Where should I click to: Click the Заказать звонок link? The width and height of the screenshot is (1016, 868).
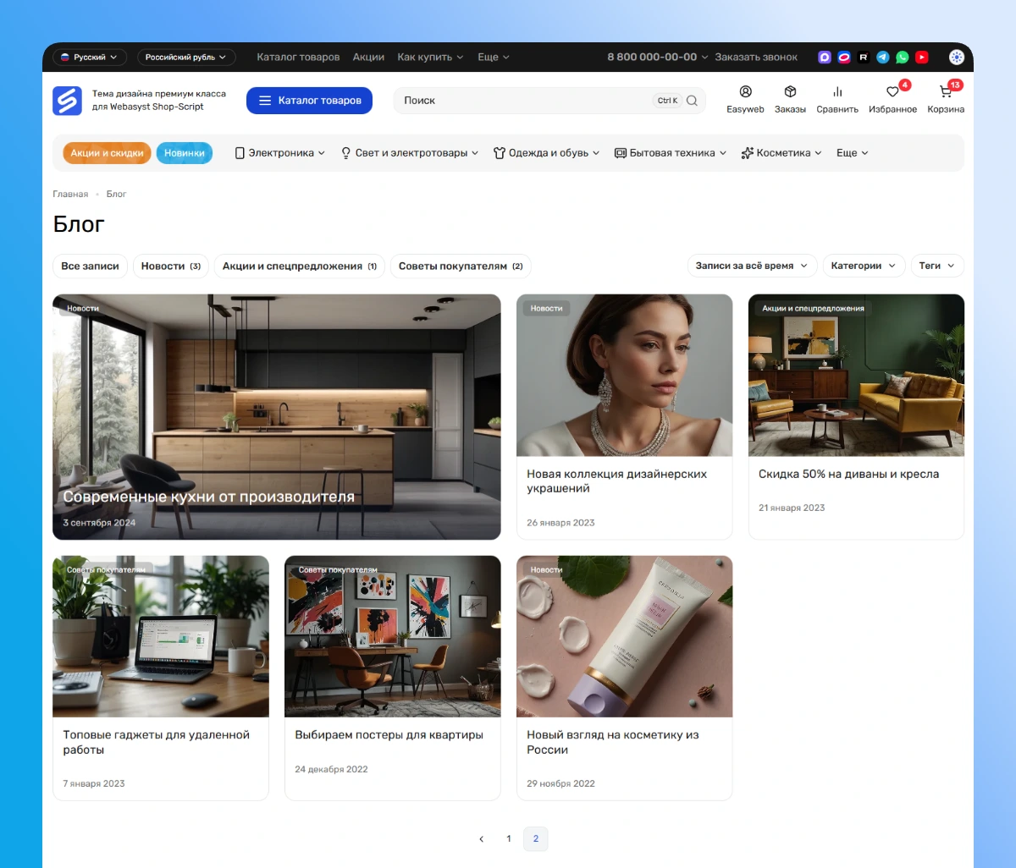(756, 58)
